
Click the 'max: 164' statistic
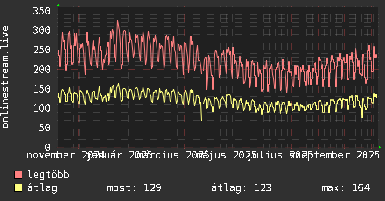click(346, 188)
